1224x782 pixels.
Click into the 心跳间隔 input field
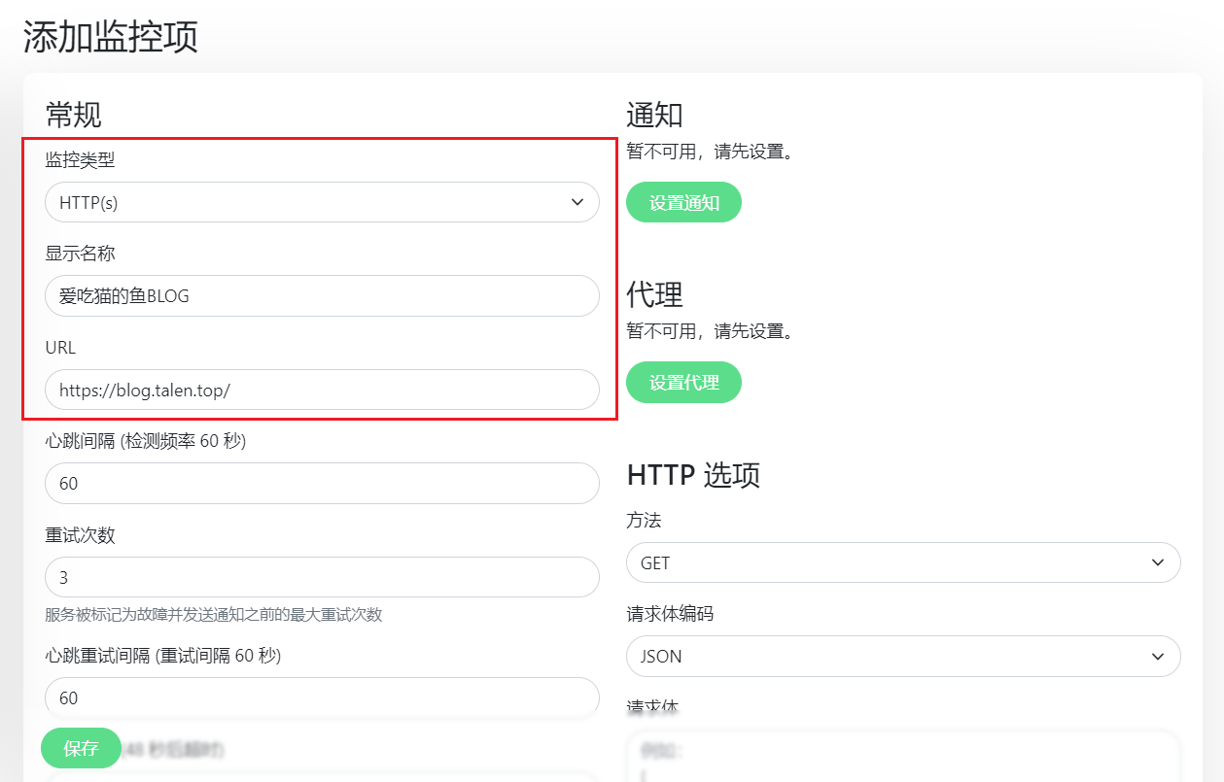322,483
